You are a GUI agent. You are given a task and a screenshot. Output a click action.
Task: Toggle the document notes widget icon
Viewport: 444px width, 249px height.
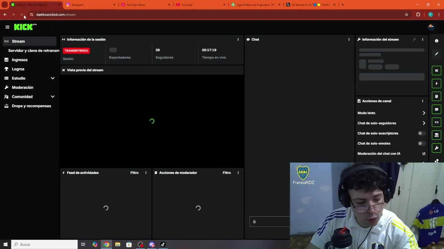(436, 96)
